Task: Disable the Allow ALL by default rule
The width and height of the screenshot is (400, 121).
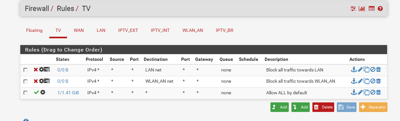Action: click(373, 93)
